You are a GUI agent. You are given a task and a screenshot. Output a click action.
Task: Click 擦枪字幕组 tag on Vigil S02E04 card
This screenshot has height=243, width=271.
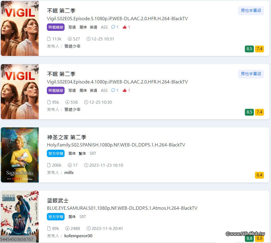point(251,74)
